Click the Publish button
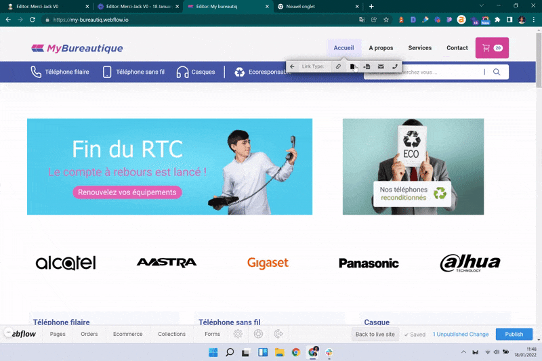 point(514,334)
